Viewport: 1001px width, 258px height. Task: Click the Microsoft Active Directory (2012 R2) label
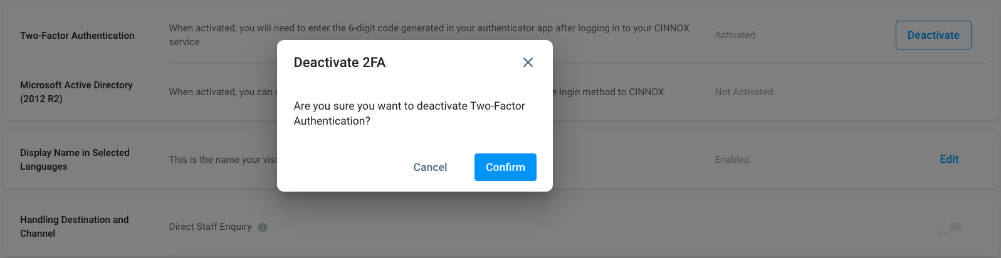point(76,91)
